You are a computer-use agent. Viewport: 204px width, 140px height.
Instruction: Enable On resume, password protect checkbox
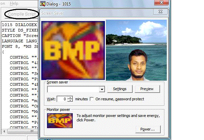tap(92, 99)
